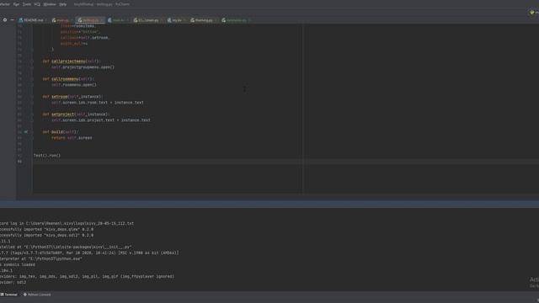This screenshot has width=539, height=303.
Task: Click the 'def setroom(self, instance):' line
Action: 72,97
